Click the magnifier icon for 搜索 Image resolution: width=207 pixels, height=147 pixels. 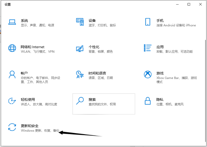click(x=80, y=101)
